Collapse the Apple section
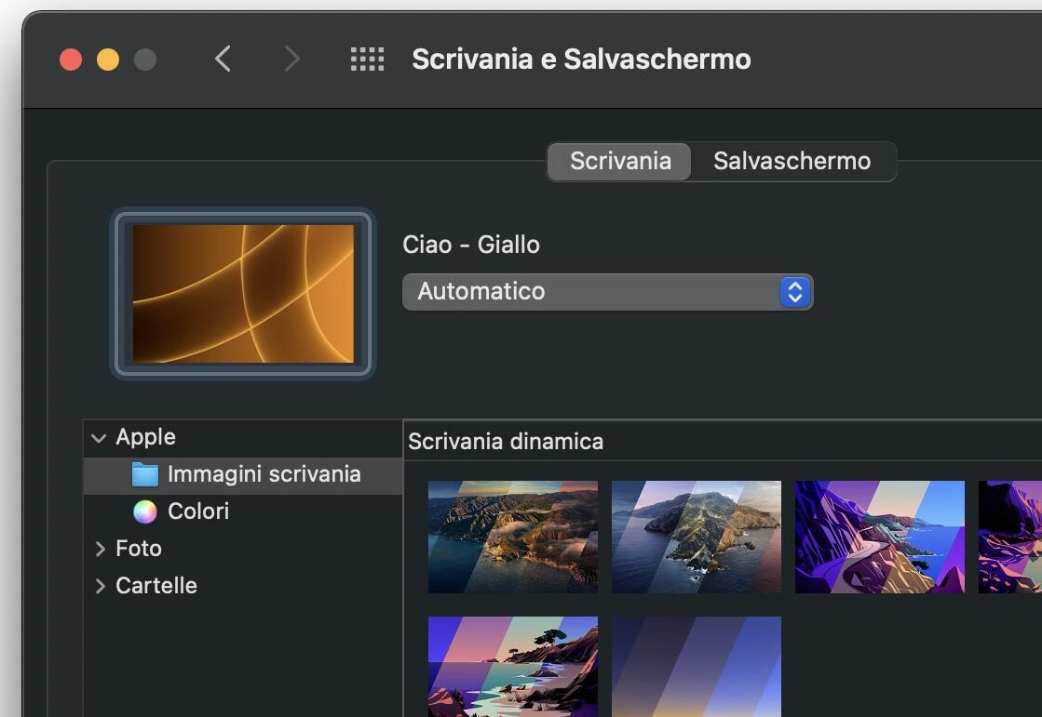The height and width of the screenshot is (717, 1042). coord(99,437)
